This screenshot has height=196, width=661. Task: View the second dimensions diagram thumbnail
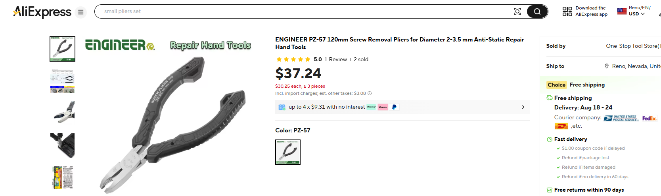[x=62, y=81]
